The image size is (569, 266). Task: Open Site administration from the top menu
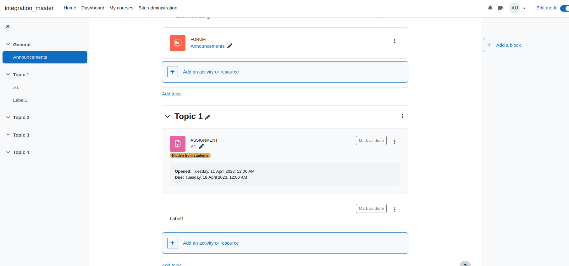click(x=158, y=8)
